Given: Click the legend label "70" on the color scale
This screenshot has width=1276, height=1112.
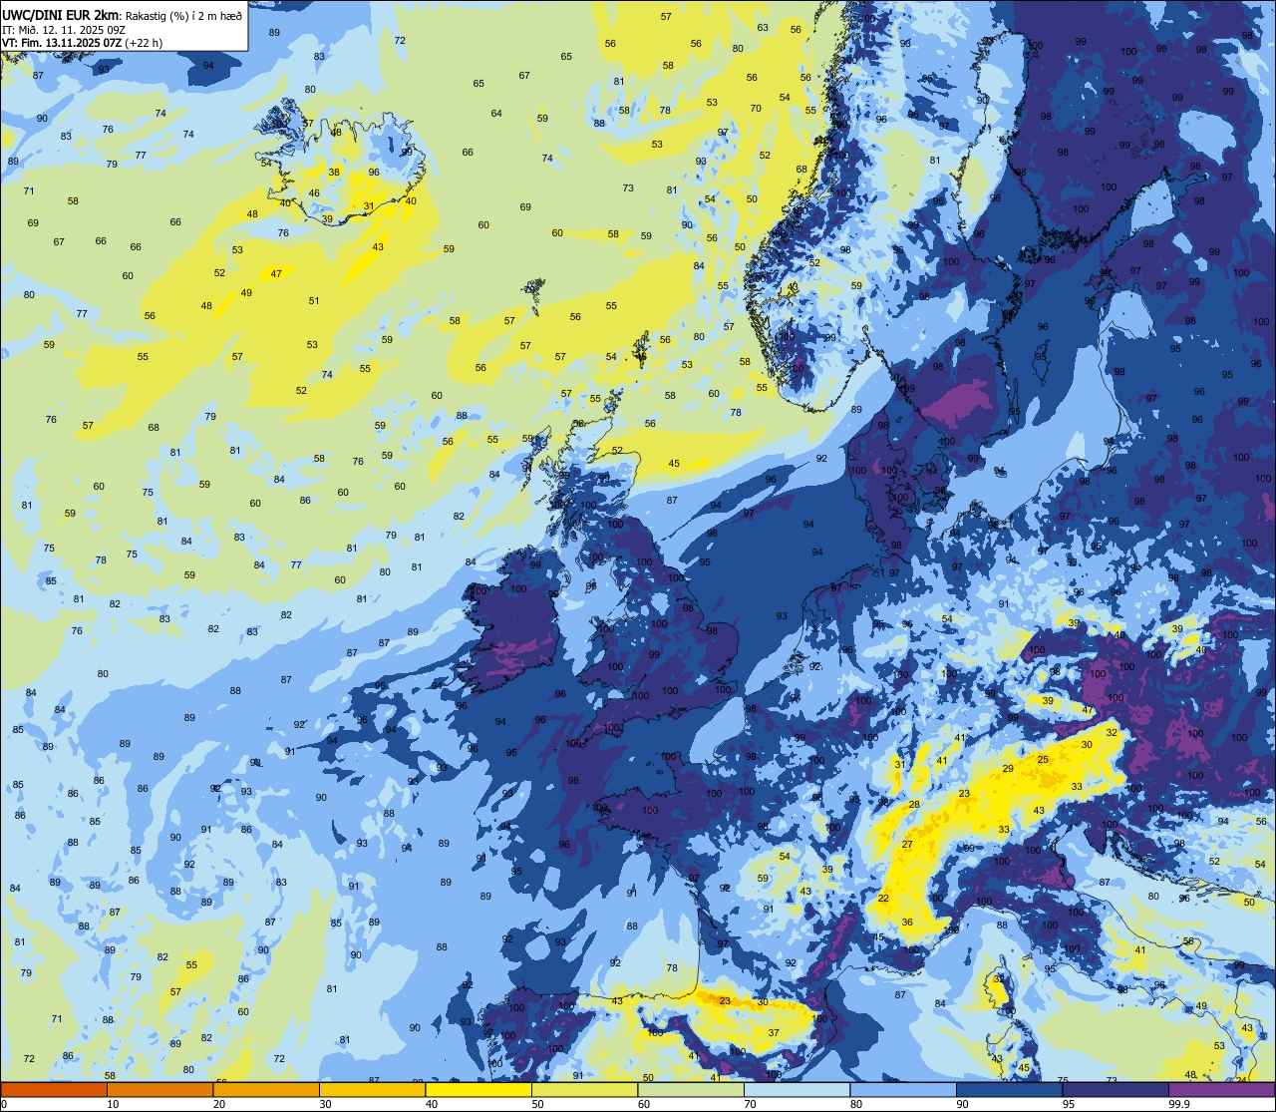Looking at the screenshot, I should tap(750, 1104).
